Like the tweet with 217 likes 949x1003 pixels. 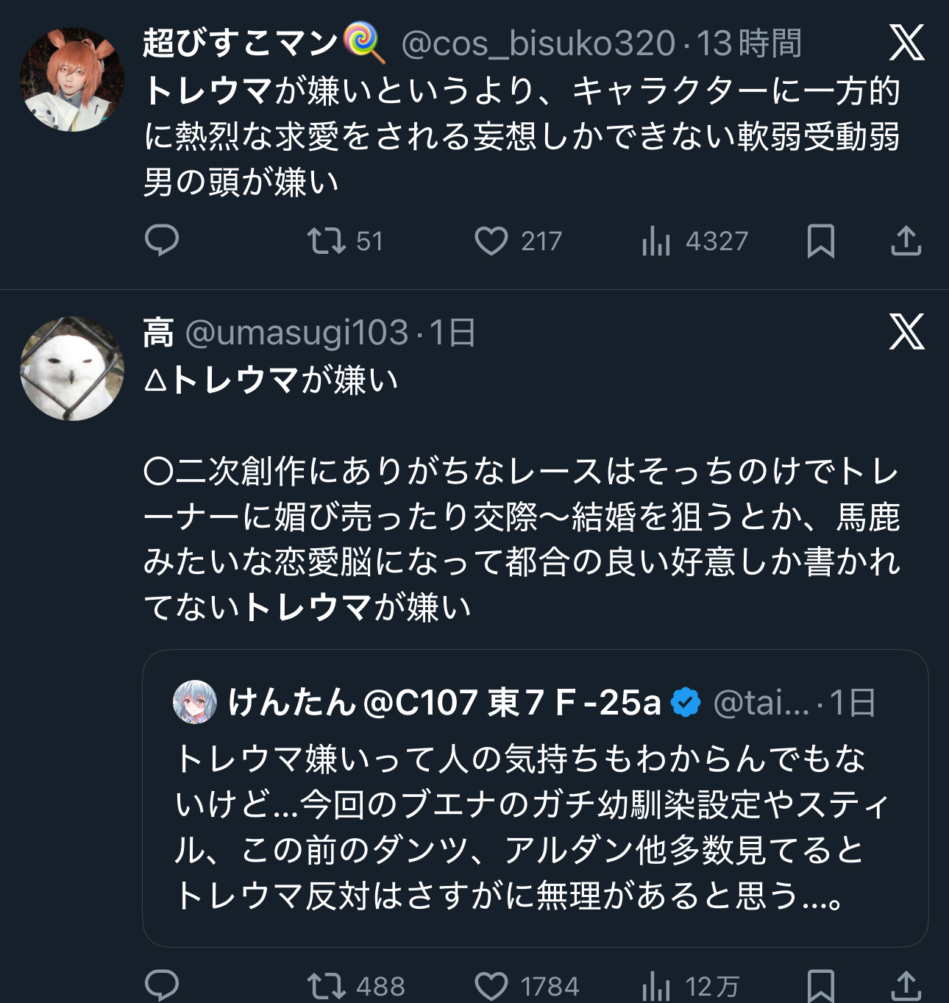click(x=491, y=241)
